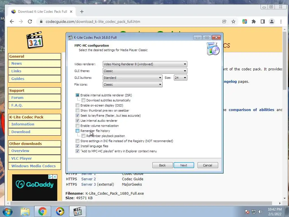Enable on-screen display (OSD) checkbox
This screenshot has height=217, width=289.
(77, 105)
